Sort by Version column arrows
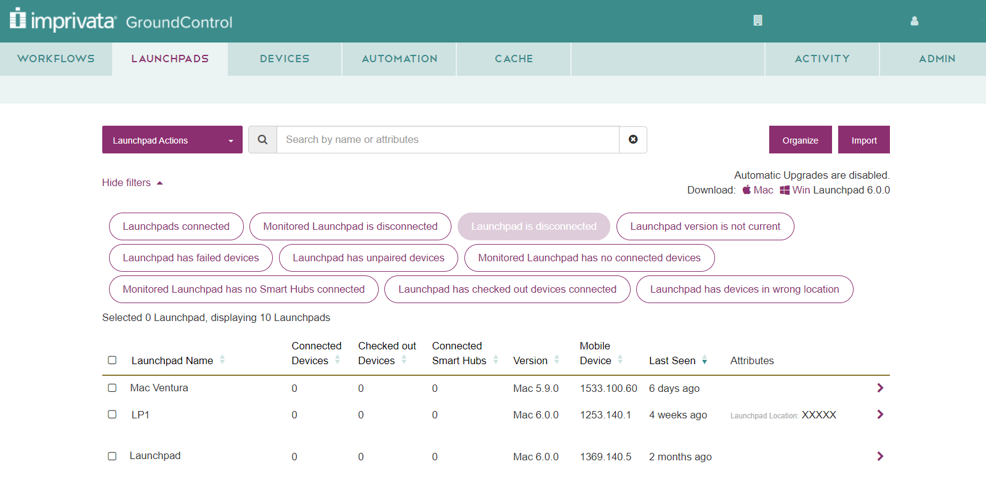The height and width of the screenshot is (480, 986). [557, 360]
